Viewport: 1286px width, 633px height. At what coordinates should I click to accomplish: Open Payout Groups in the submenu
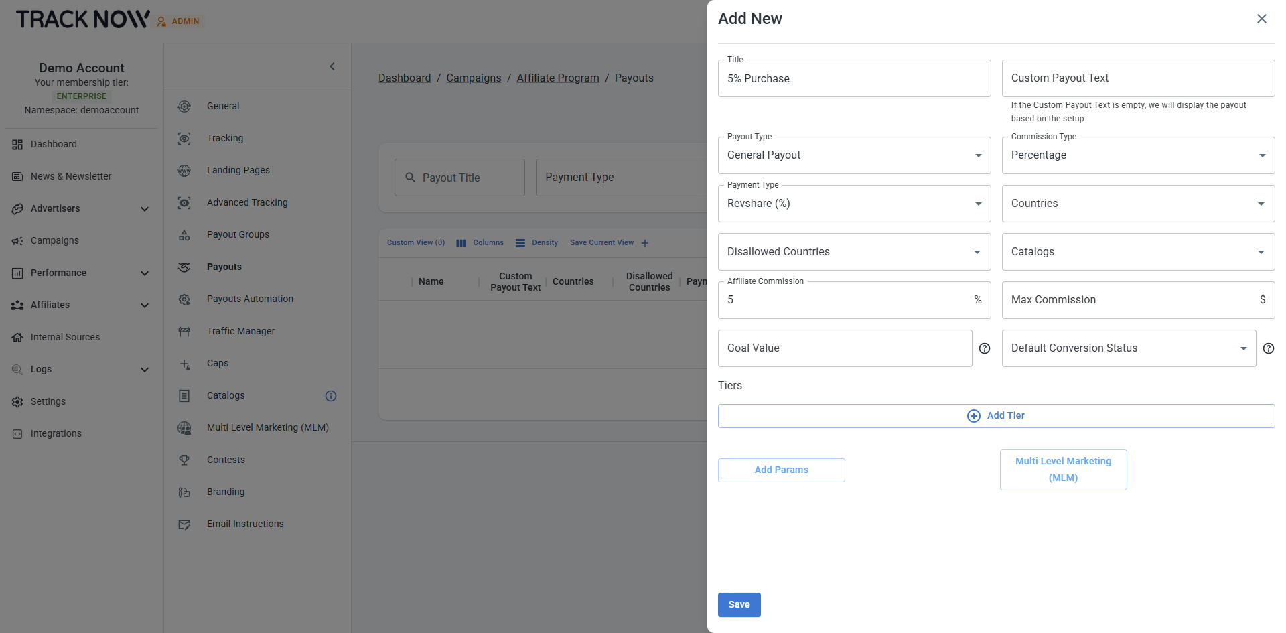tap(238, 235)
